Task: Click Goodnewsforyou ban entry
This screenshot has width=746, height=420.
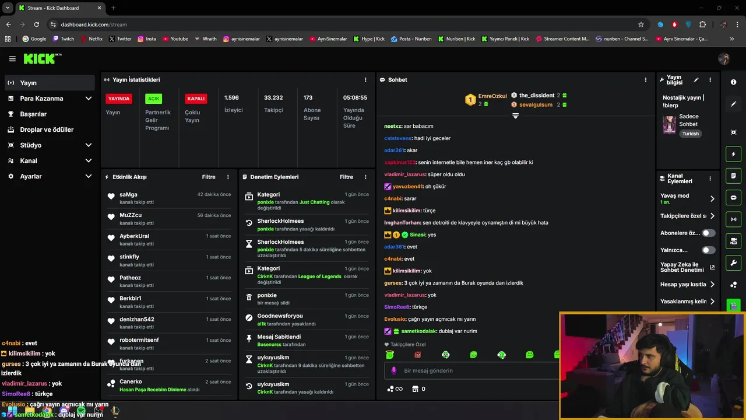Action: tap(307, 319)
